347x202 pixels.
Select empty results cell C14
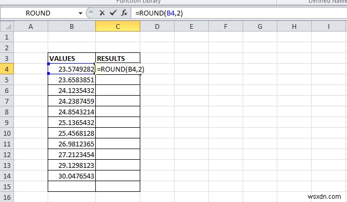point(118,176)
